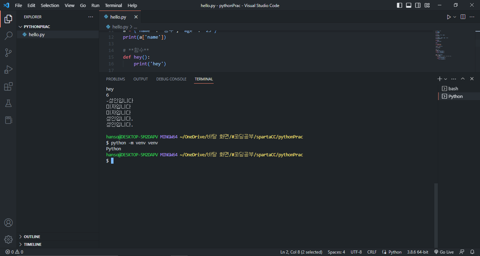Open the Accounts menu
Viewport: 480px width, 256px height.
(8, 223)
